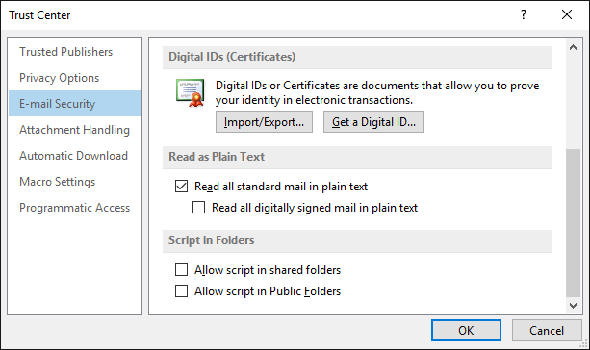Open Programmatic Access page
590x350 pixels.
click(74, 207)
